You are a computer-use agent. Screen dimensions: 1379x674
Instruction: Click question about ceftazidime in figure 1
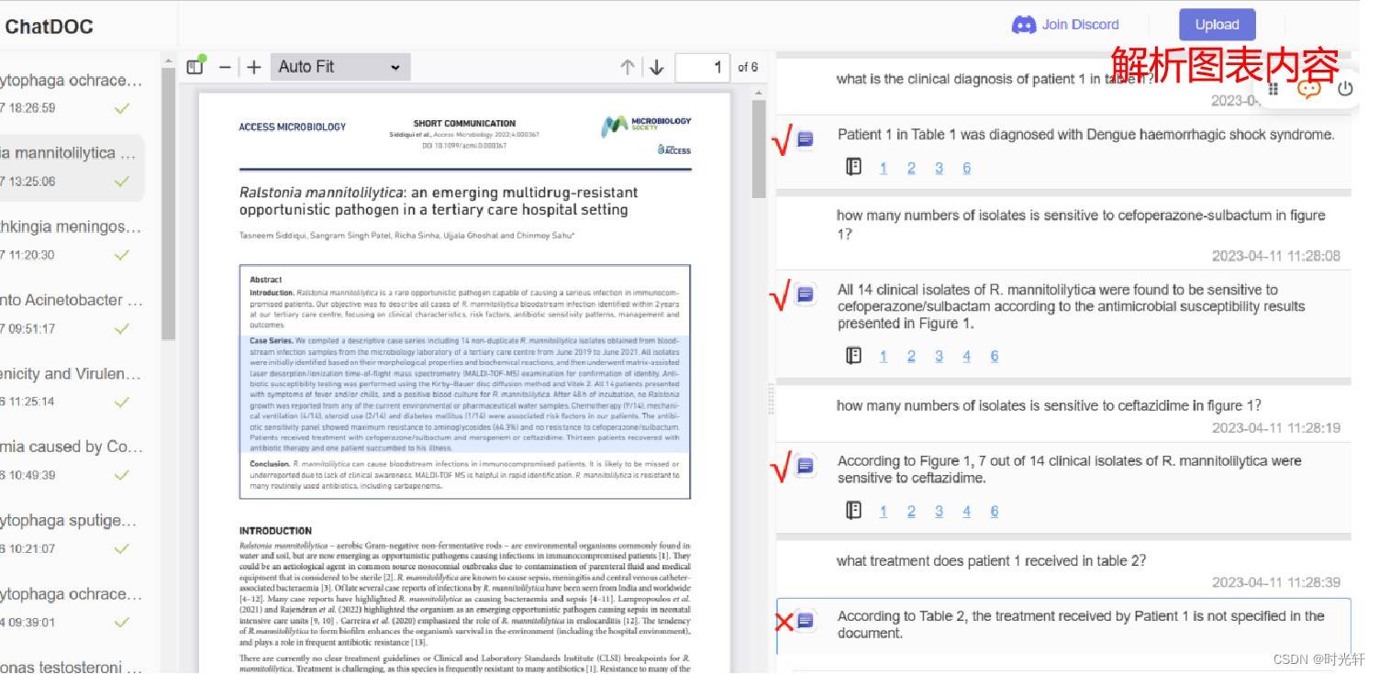[x=1049, y=405]
